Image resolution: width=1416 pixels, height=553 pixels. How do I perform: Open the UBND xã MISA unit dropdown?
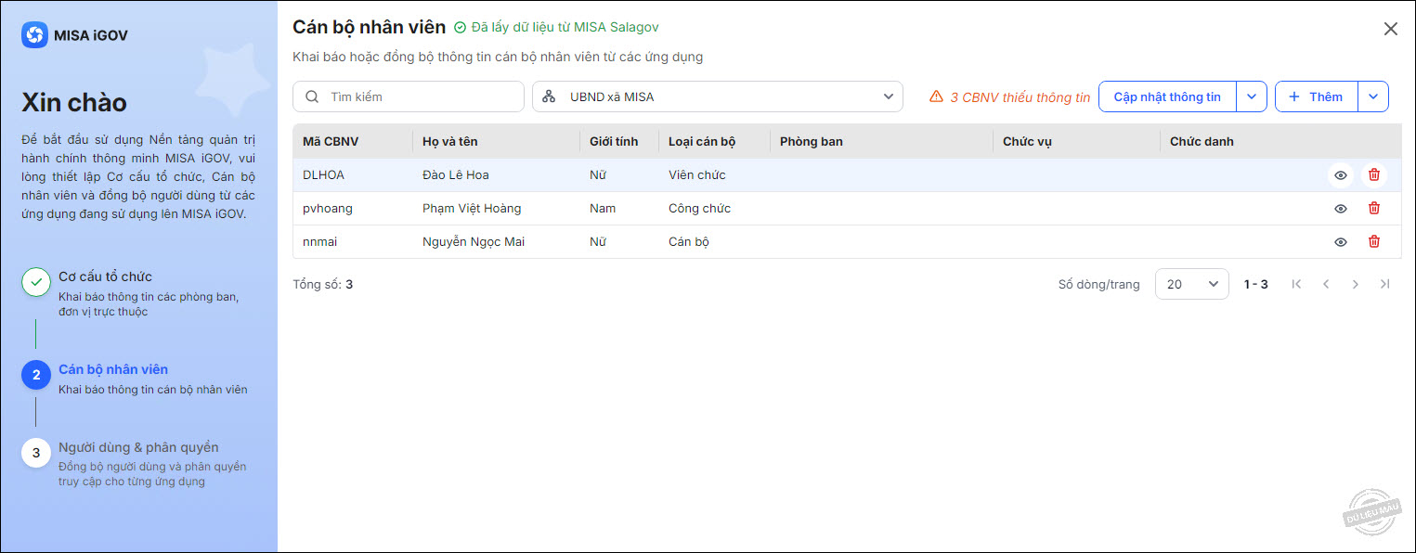tap(717, 96)
